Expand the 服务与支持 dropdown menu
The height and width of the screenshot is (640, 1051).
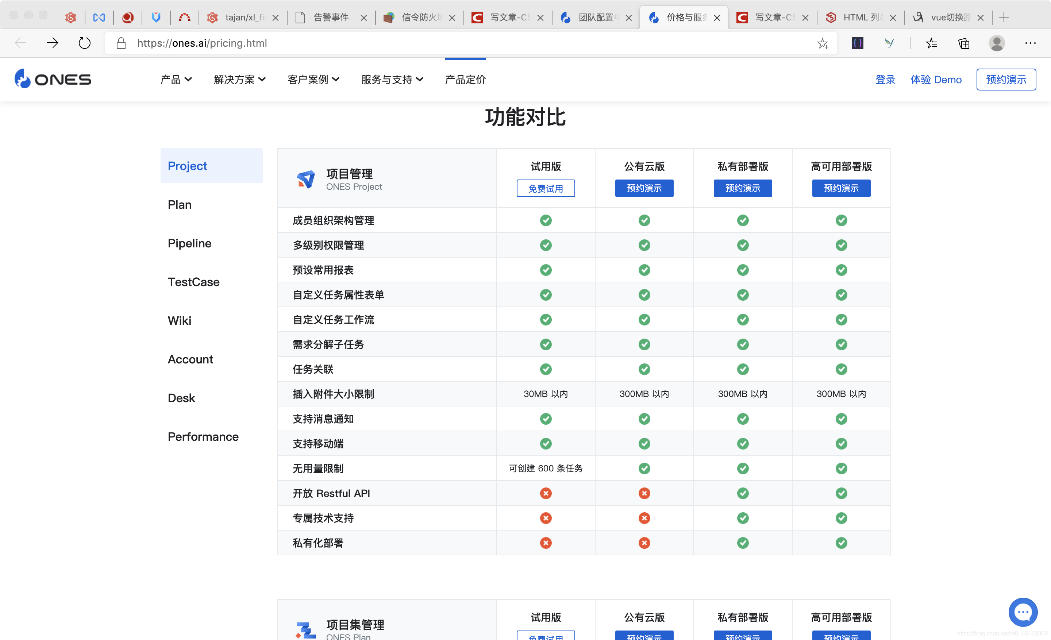point(392,80)
